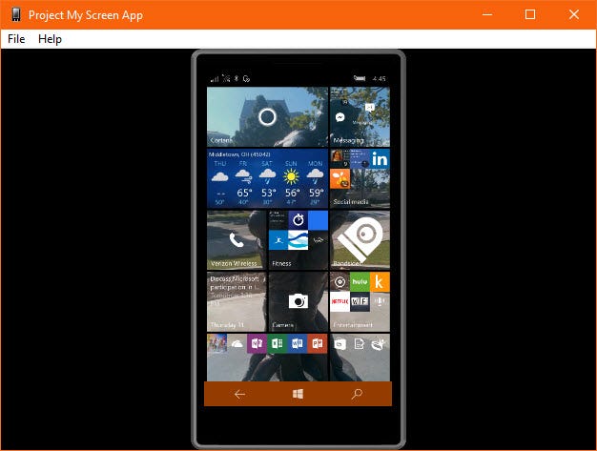Open the Fitness folder label
This screenshot has height=451, width=597.
click(281, 263)
